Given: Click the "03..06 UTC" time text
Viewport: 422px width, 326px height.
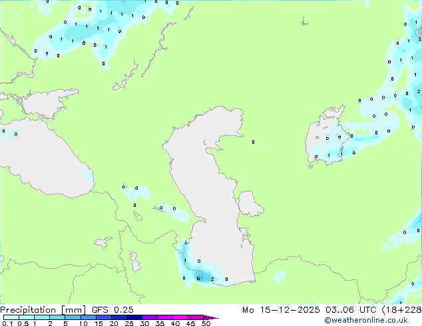Looking at the screenshot, I should click(x=351, y=310).
